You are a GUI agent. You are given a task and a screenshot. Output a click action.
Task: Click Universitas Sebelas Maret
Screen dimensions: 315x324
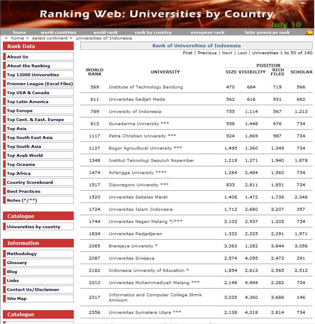tap(138, 197)
